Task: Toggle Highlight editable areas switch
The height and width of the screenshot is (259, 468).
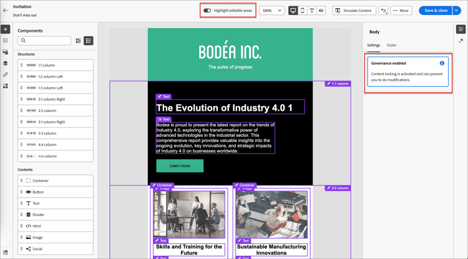Action: pos(207,11)
